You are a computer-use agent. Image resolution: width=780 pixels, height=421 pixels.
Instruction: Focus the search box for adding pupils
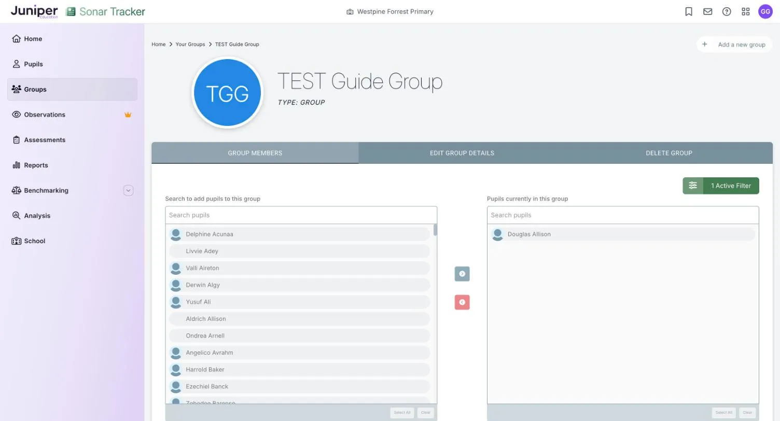[x=301, y=215]
